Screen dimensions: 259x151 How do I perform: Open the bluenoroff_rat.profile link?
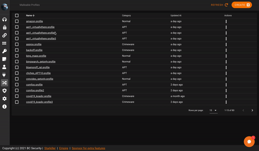pyautogui.click(x=38, y=67)
